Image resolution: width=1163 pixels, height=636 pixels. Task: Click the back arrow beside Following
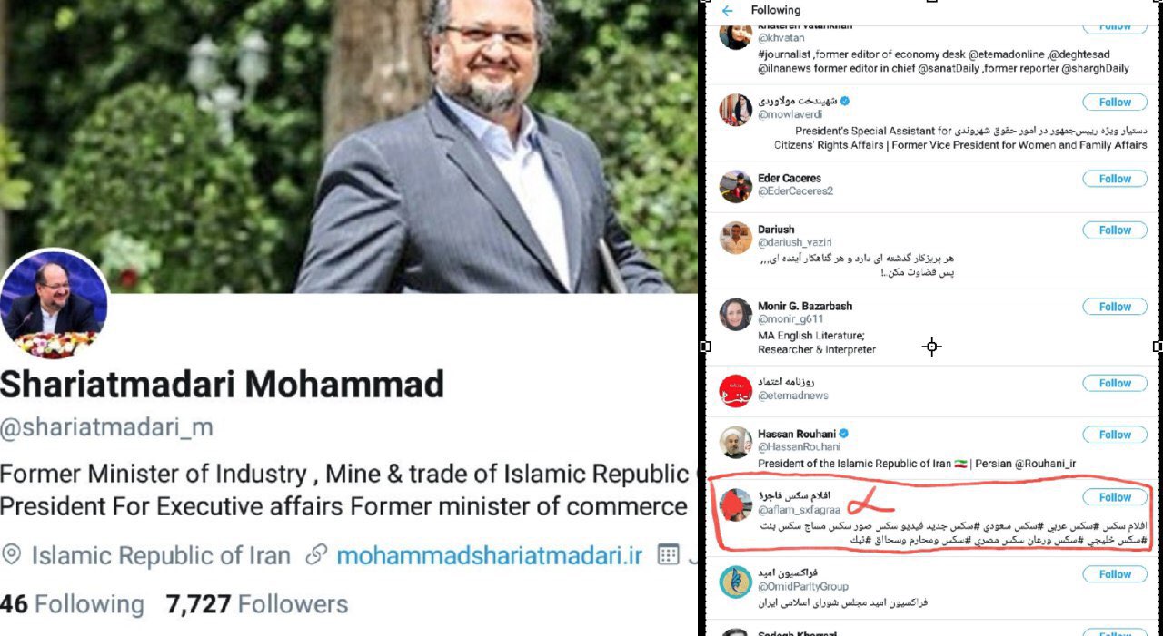[727, 11]
